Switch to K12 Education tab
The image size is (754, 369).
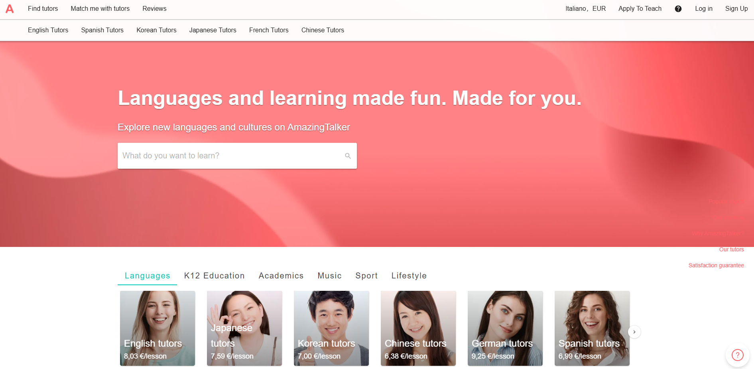point(214,276)
